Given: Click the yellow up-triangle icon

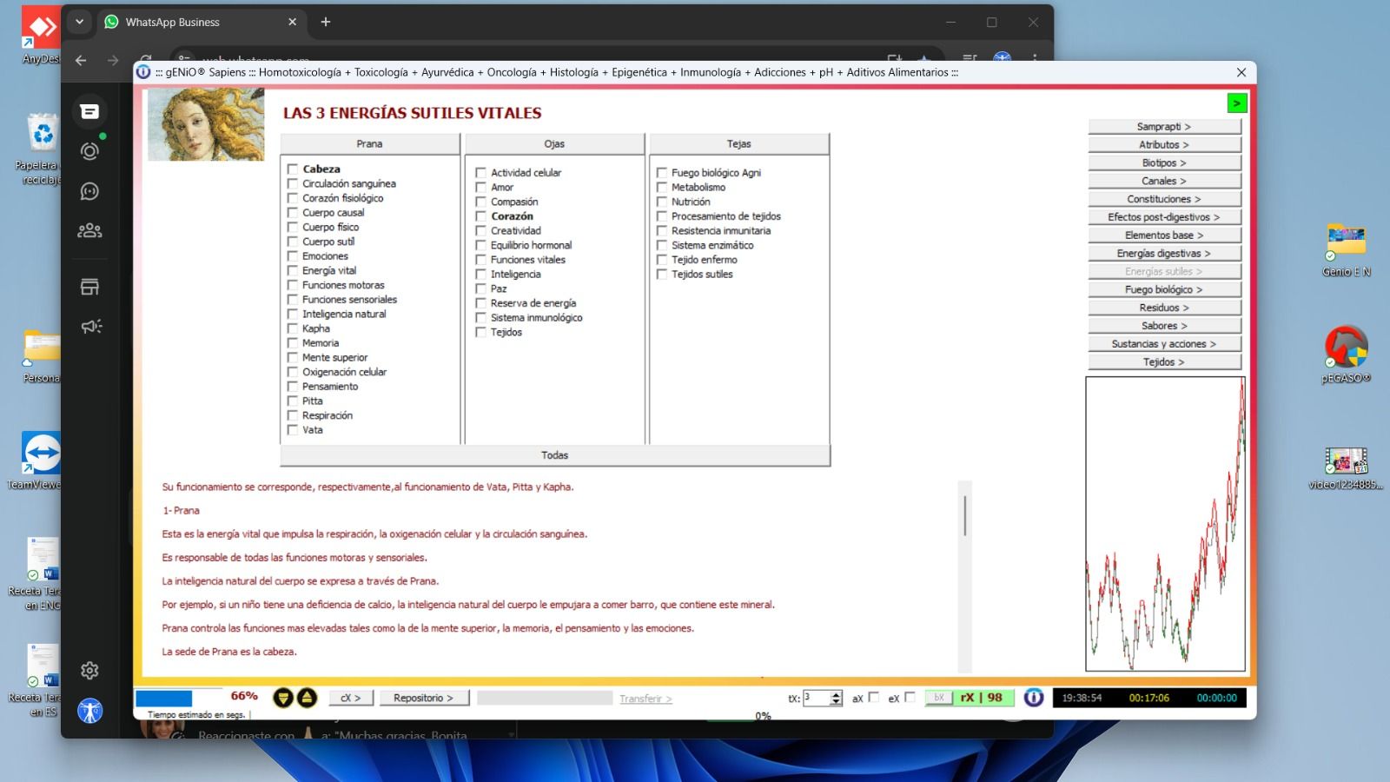Looking at the screenshot, I should (x=307, y=698).
